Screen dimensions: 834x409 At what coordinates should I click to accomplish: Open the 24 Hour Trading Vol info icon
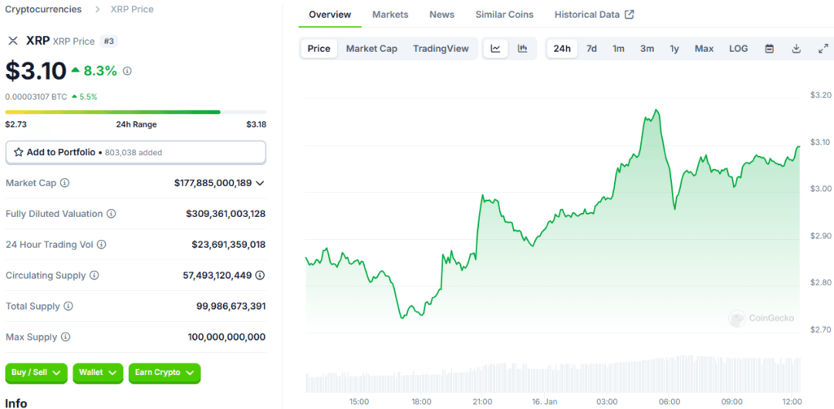pos(102,244)
